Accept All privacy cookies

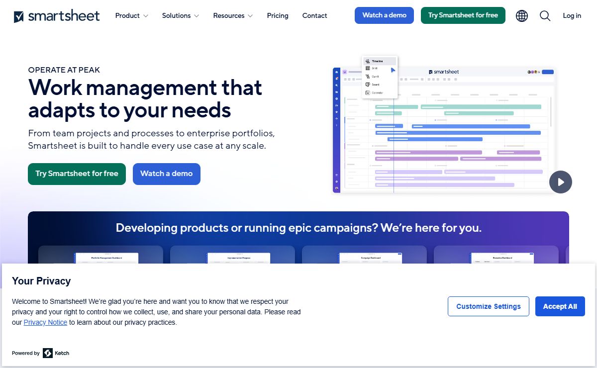[560, 306]
